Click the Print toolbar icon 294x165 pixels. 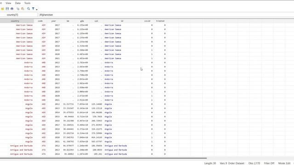tap(12, 9)
